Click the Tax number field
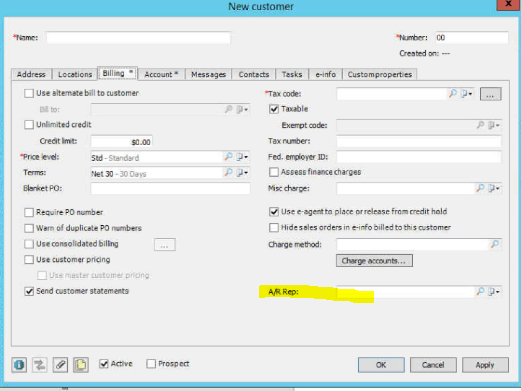521x391 pixels. (419, 141)
